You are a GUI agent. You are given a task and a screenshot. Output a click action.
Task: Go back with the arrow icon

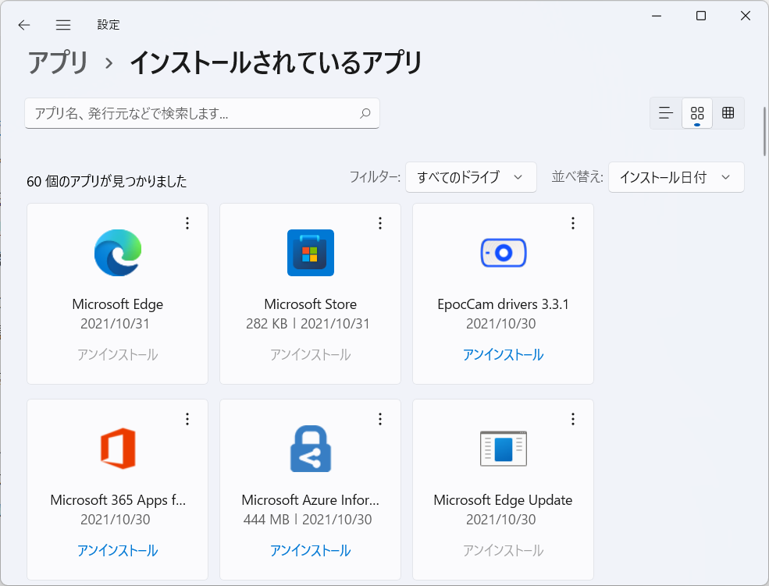24,25
